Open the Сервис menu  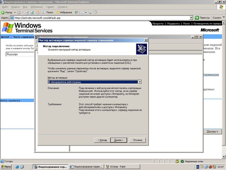50,7
